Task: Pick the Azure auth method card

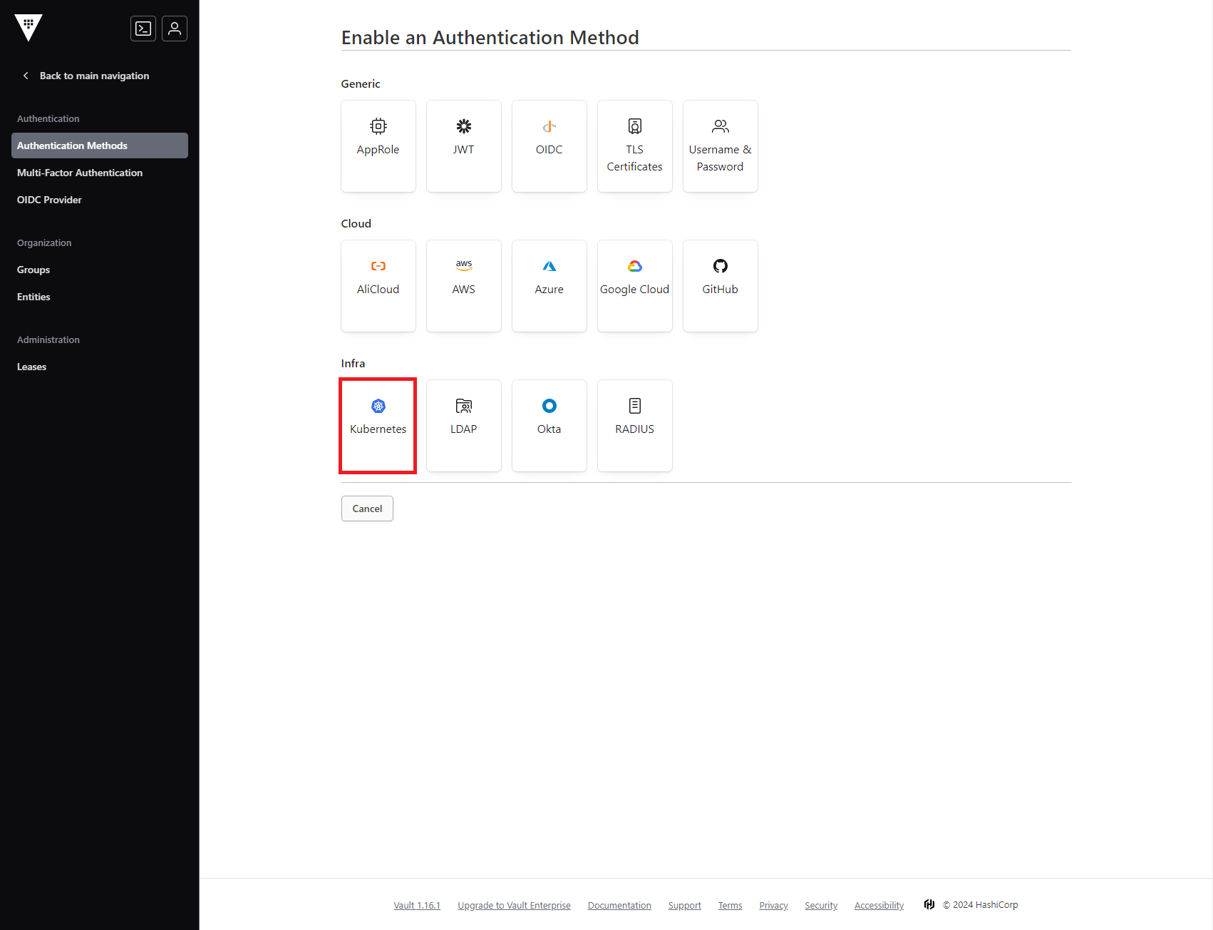Action: [x=549, y=286]
